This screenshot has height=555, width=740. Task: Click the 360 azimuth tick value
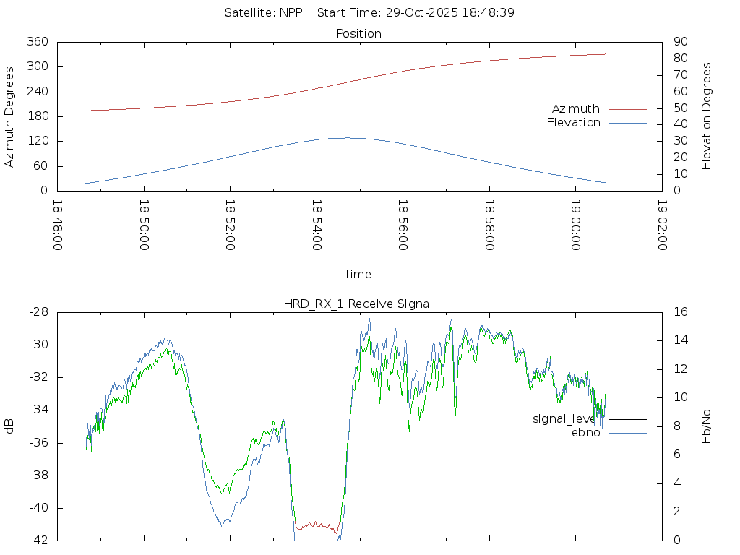click(x=38, y=42)
